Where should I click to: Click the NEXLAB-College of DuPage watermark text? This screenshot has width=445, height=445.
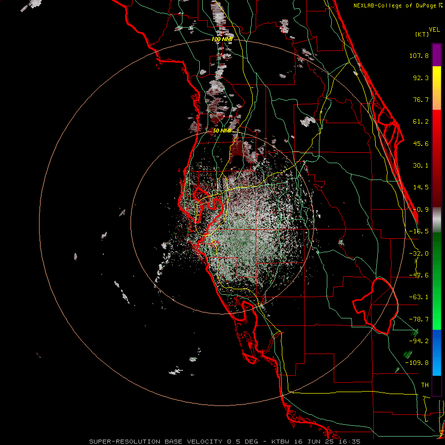pyautogui.click(x=398, y=5)
